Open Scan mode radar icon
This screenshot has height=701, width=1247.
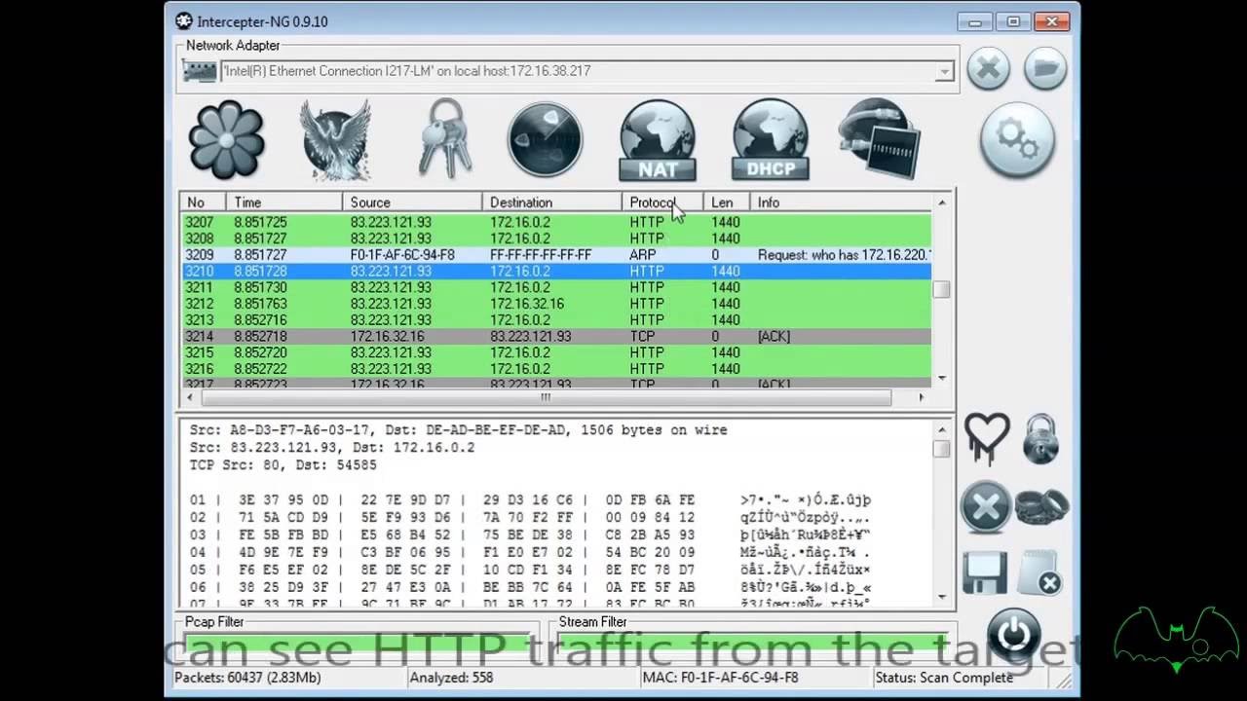pos(545,139)
